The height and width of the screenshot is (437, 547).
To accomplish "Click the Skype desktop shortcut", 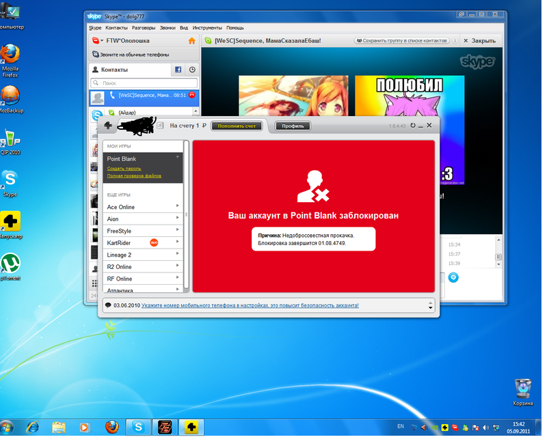I will click(x=10, y=183).
